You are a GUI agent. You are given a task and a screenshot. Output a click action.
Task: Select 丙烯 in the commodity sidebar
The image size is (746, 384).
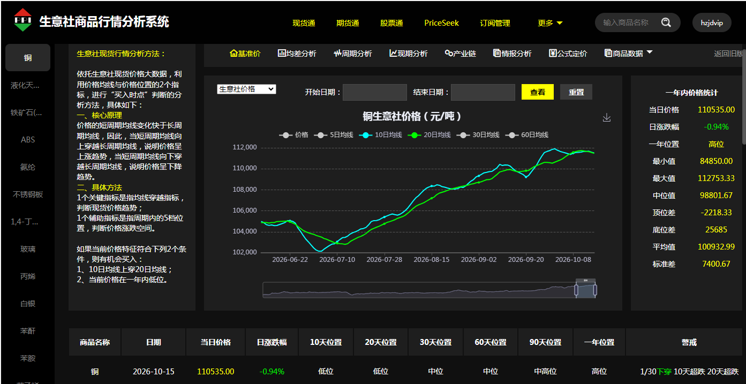28,276
